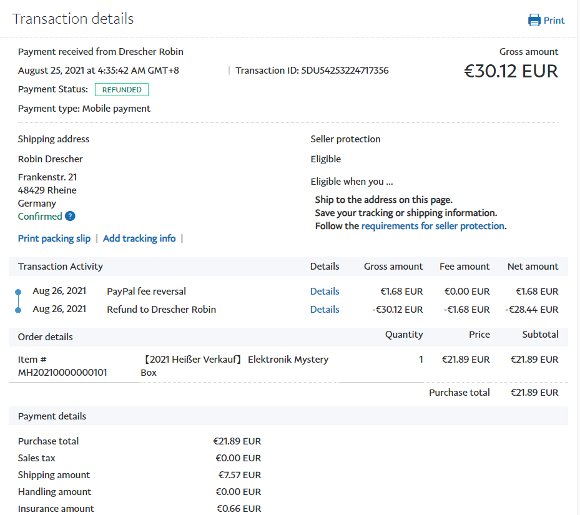Click the large €30.12 EUR gross amount
The height and width of the screenshot is (515, 580).
click(x=511, y=71)
